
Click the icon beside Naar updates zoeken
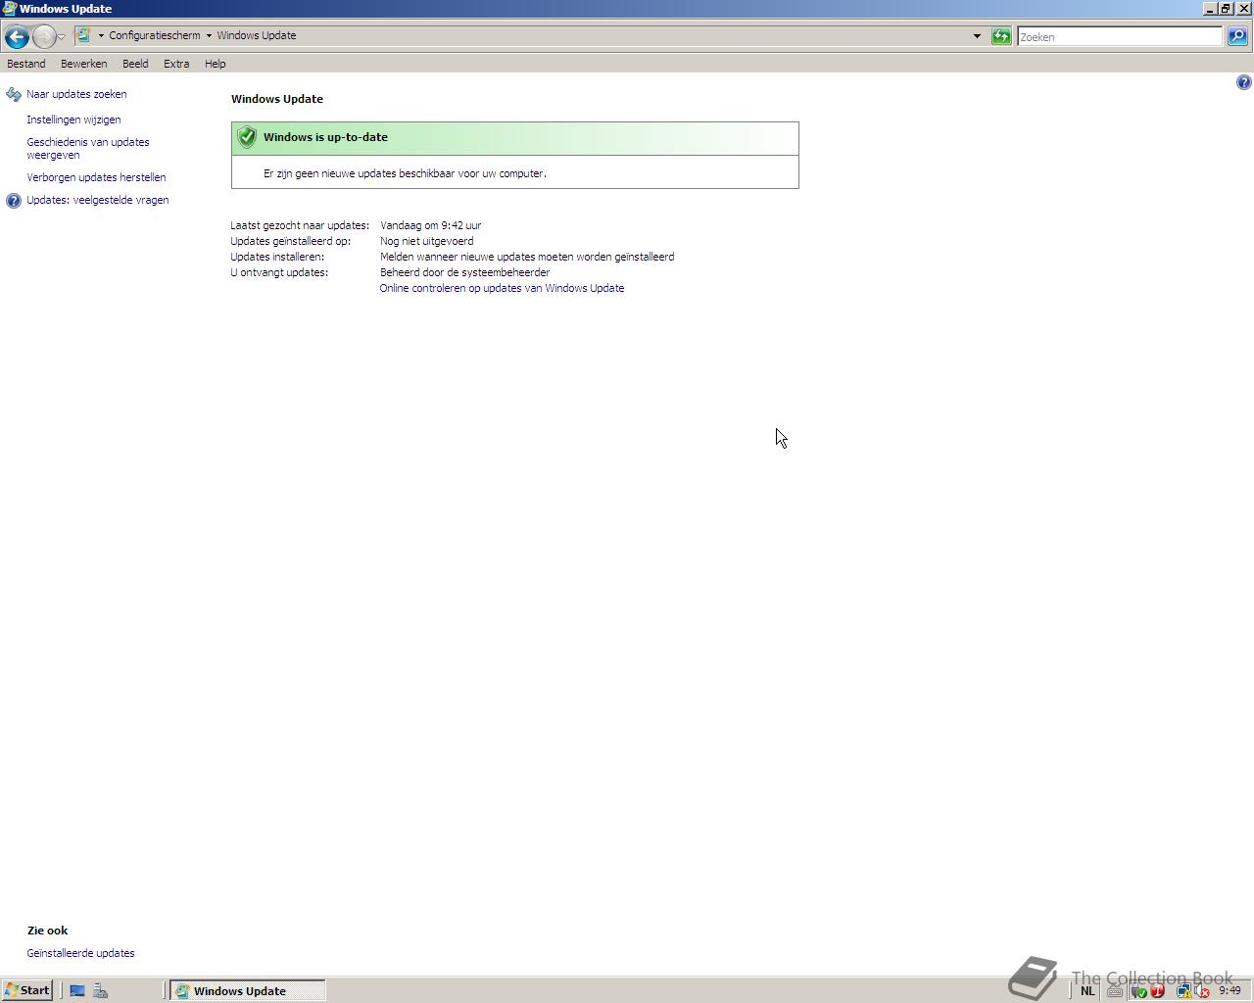(x=14, y=94)
